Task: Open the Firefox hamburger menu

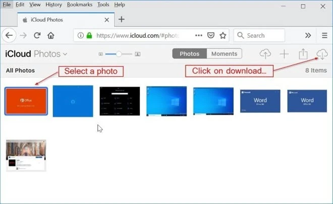Action: click(x=324, y=35)
